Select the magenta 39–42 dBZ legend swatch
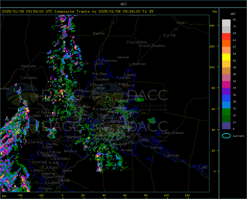 pyautogui.click(x=226, y=85)
